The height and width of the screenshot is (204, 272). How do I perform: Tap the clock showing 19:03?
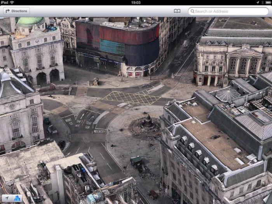[x=136, y=2]
